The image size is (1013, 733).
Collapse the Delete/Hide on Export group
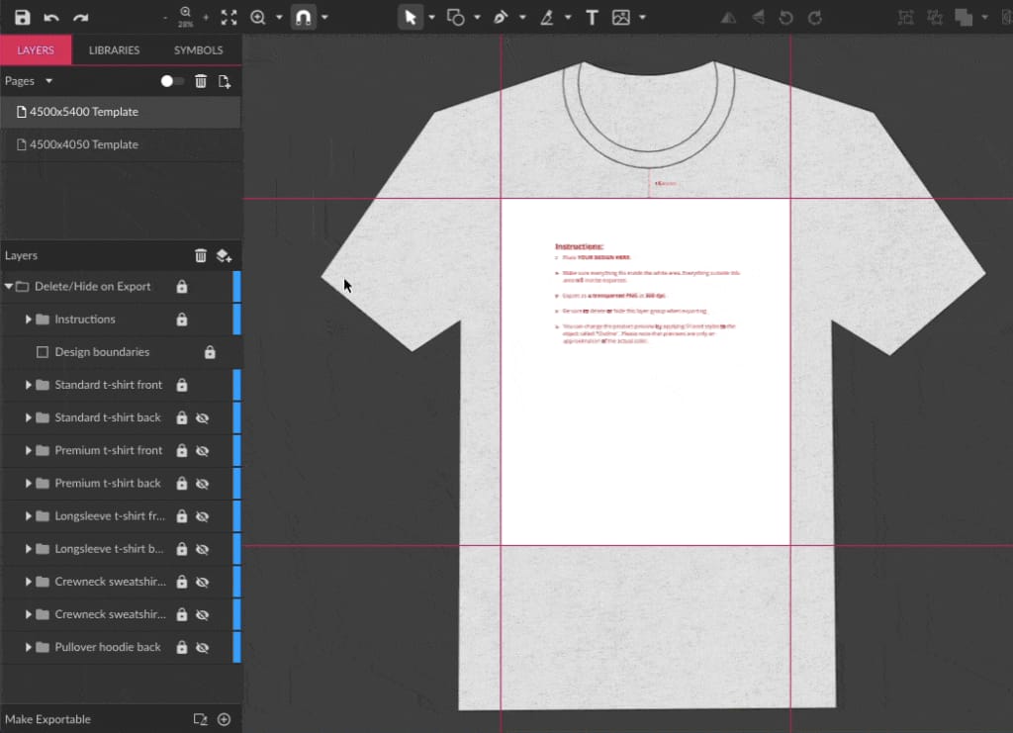click(9, 287)
